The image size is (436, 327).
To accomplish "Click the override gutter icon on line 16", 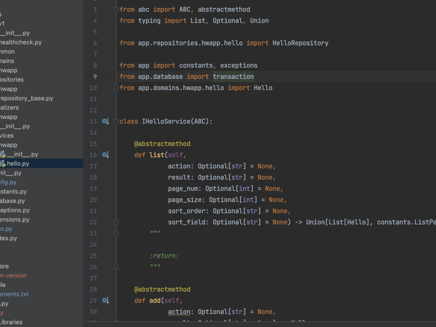I will [106, 155].
